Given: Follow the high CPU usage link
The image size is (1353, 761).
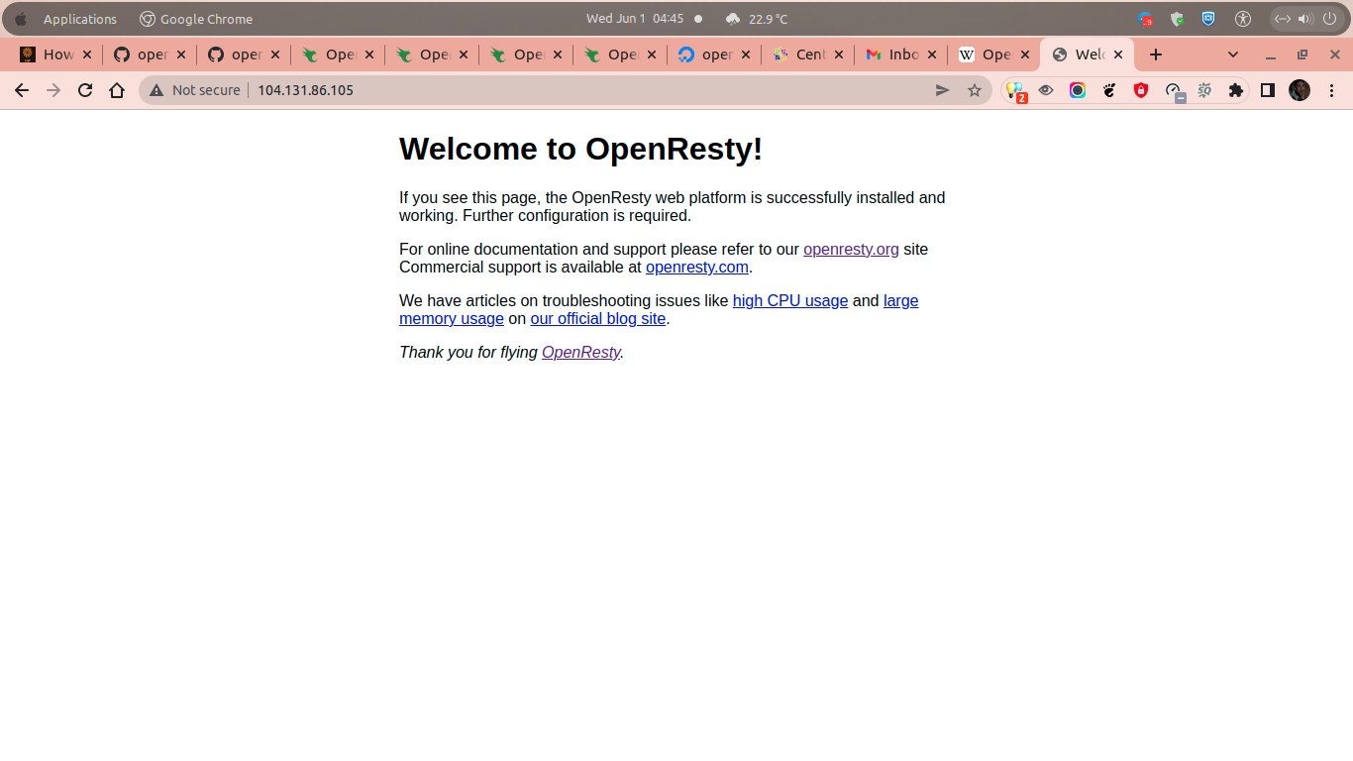Looking at the screenshot, I should pos(790,301).
